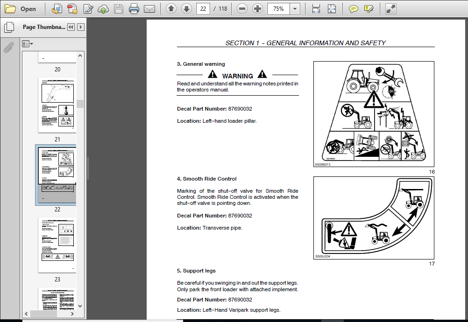Collapse the thumbnails pane with double-left arrows
This screenshot has width=468, height=322.
71,27
